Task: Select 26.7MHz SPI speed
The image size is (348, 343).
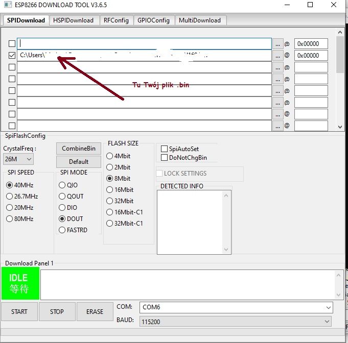Action: pos(22,197)
